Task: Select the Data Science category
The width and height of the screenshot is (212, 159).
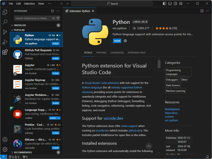Action: (x=173, y=85)
